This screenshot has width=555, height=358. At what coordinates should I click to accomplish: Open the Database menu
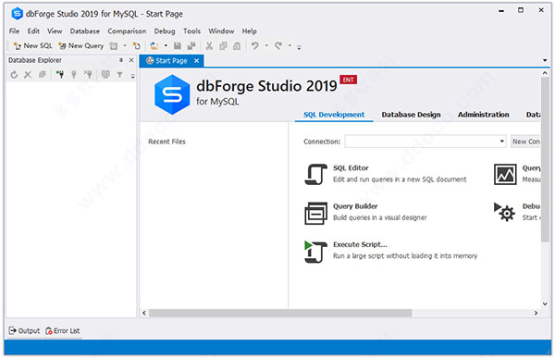(84, 31)
